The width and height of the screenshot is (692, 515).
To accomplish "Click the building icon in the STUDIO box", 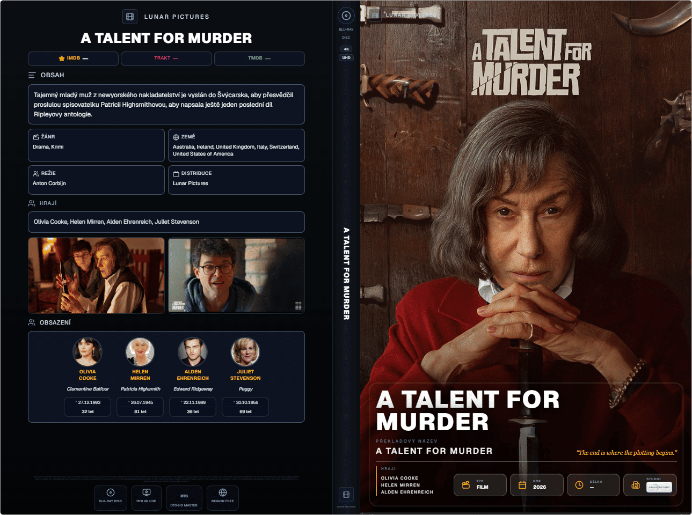I will tap(636, 485).
